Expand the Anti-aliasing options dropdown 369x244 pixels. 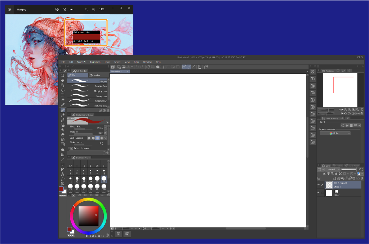[x=106, y=138]
